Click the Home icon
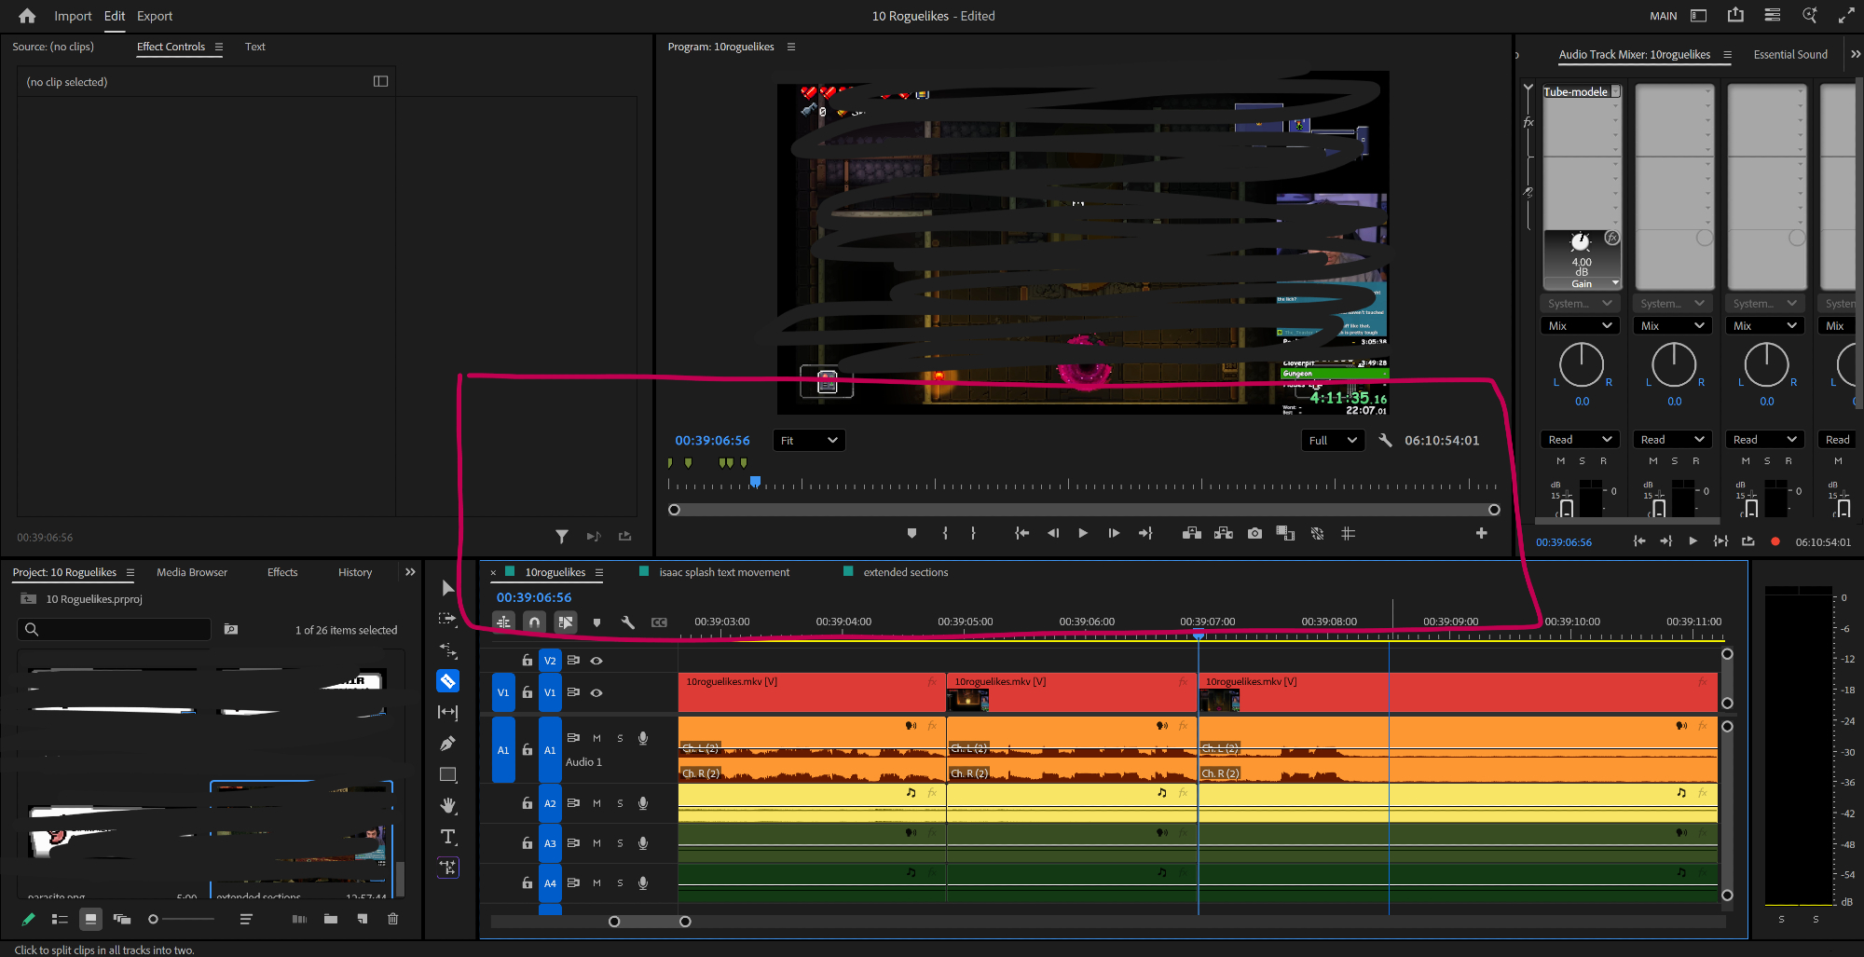Viewport: 1864px width, 957px height. 27,16
